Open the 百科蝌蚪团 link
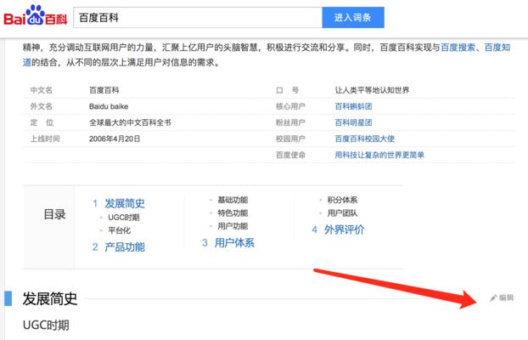Viewport: 528px width, 340px height. click(x=353, y=106)
